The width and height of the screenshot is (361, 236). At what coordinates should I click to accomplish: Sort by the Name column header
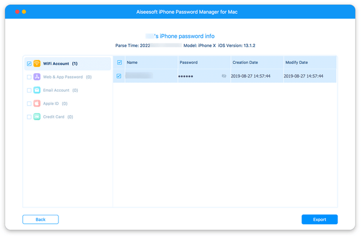(x=132, y=63)
